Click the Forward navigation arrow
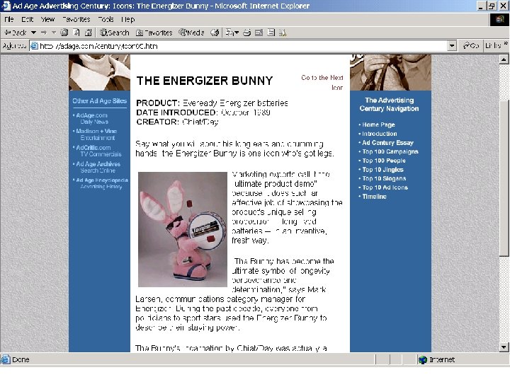This screenshot has height=382, width=510. pyautogui.click(x=44, y=33)
